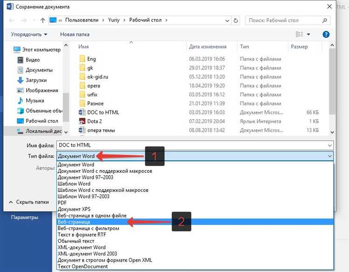Screen dimensions: 349x272
Task: Click the blue help question mark icon
Action: [x=326, y=34]
